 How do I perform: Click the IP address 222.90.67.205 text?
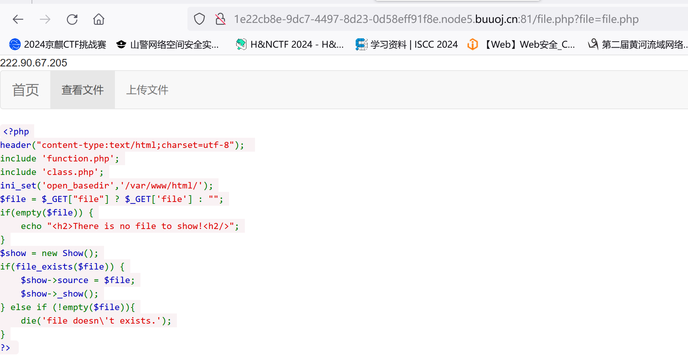34,63
